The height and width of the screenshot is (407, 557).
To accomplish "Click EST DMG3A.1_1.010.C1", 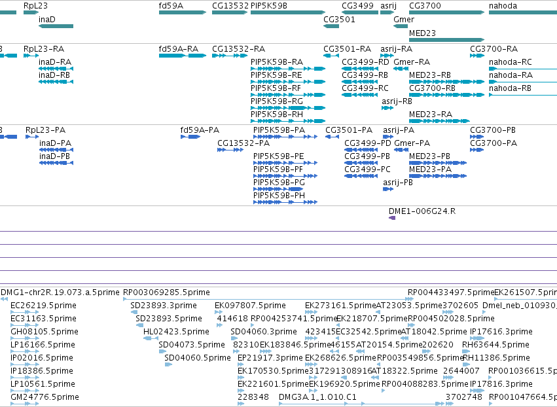I will point(317,397).
